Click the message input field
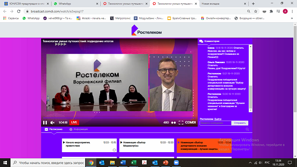297x167 pixels. [x=215, y=123]
